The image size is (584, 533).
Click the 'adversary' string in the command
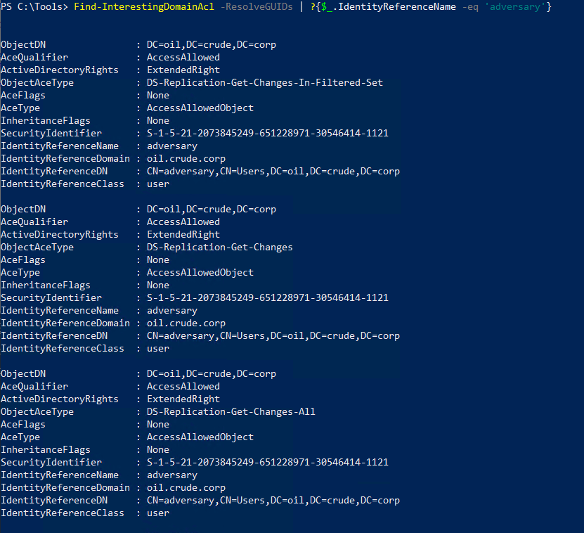coord(515,7)
